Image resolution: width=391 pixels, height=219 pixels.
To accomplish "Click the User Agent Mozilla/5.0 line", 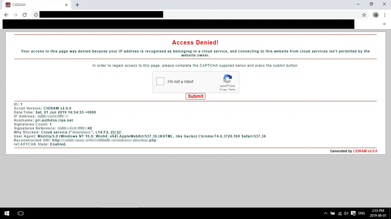I will (x=140, y=136).
